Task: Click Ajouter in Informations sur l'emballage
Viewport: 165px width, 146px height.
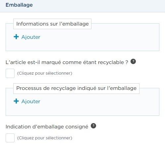Action: click(x=31, y=37)
